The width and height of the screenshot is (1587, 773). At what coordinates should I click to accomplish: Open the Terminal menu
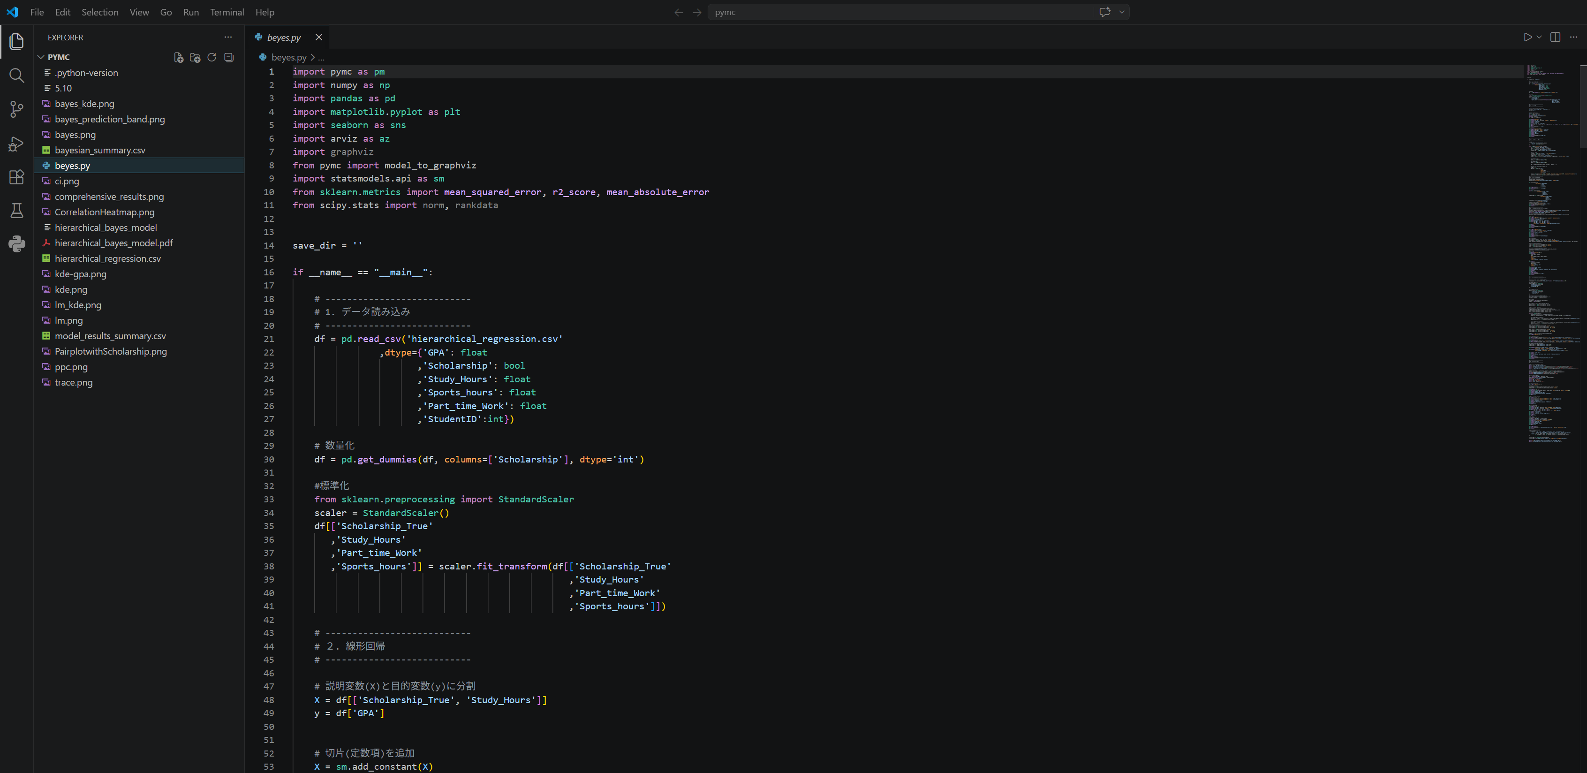click(x=227, y=12)
